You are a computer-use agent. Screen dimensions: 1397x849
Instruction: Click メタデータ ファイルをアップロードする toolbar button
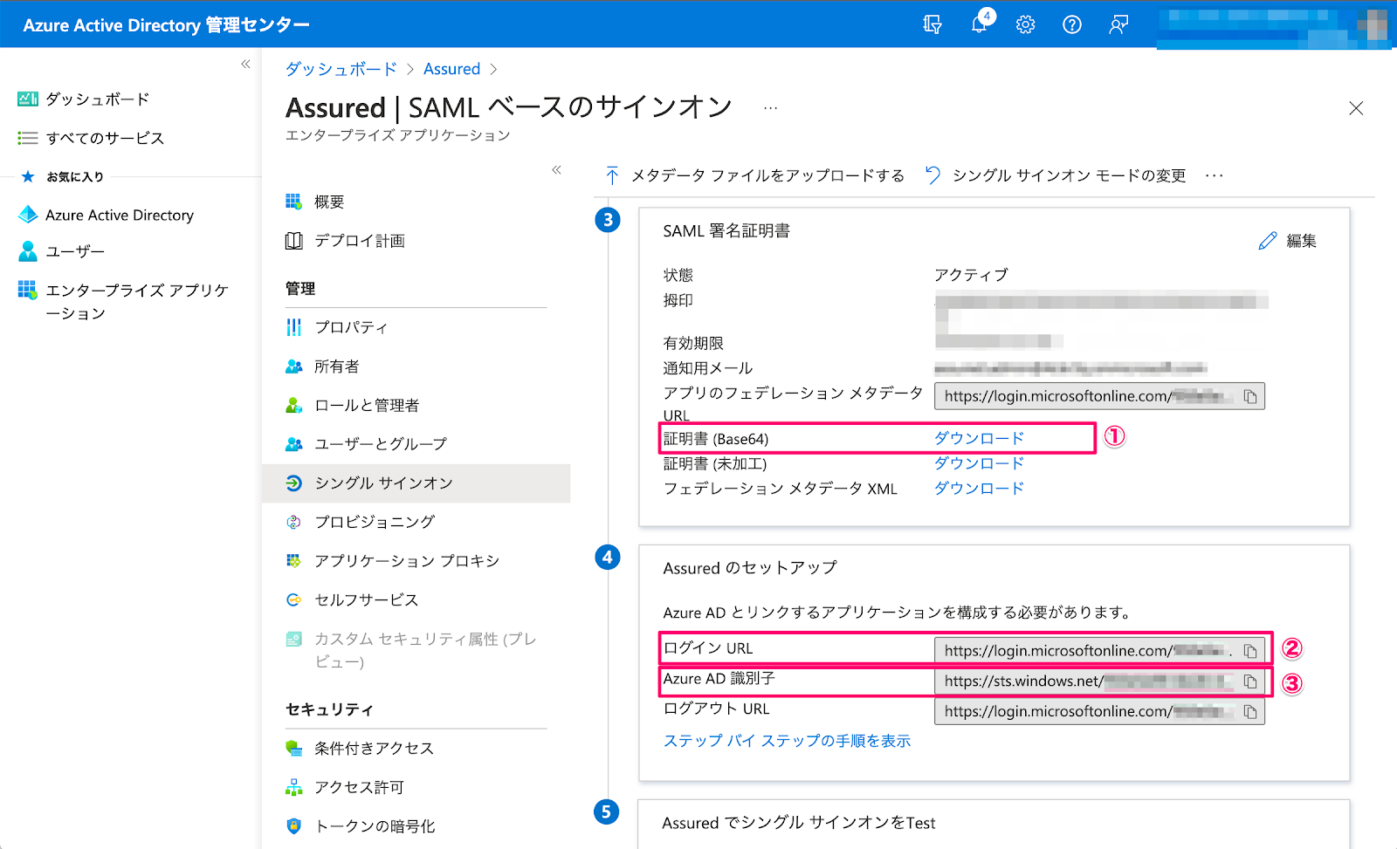(755, 175)
